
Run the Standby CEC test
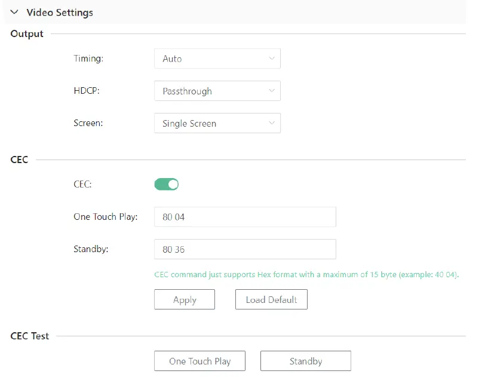pyautogui.click(x=305, y=361)
